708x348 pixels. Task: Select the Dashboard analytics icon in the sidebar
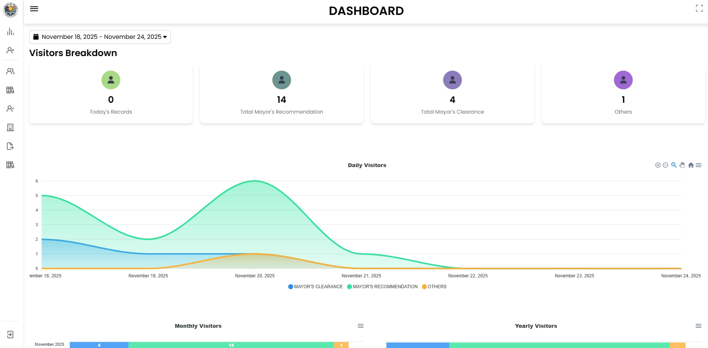[10, 32]
